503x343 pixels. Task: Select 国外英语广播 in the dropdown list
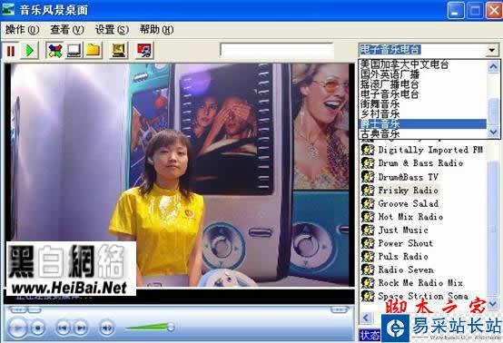[422, 74]
